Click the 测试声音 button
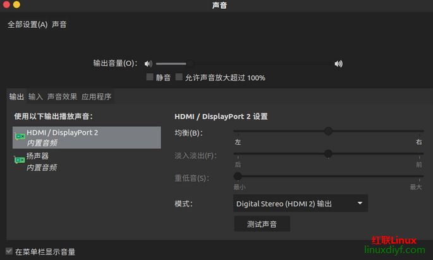 click(x=262, y=224)
